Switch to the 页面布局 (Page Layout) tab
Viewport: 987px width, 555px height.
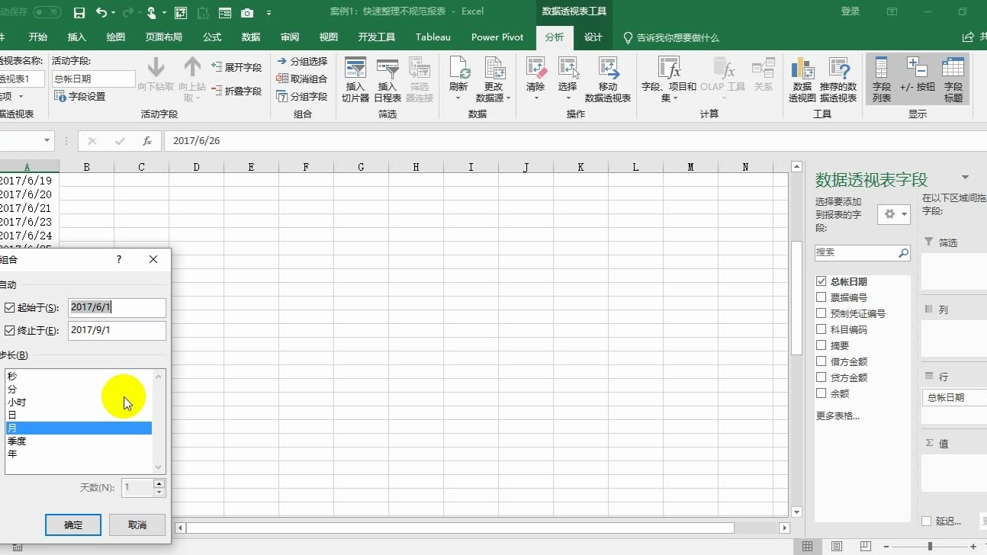[164, 37]
